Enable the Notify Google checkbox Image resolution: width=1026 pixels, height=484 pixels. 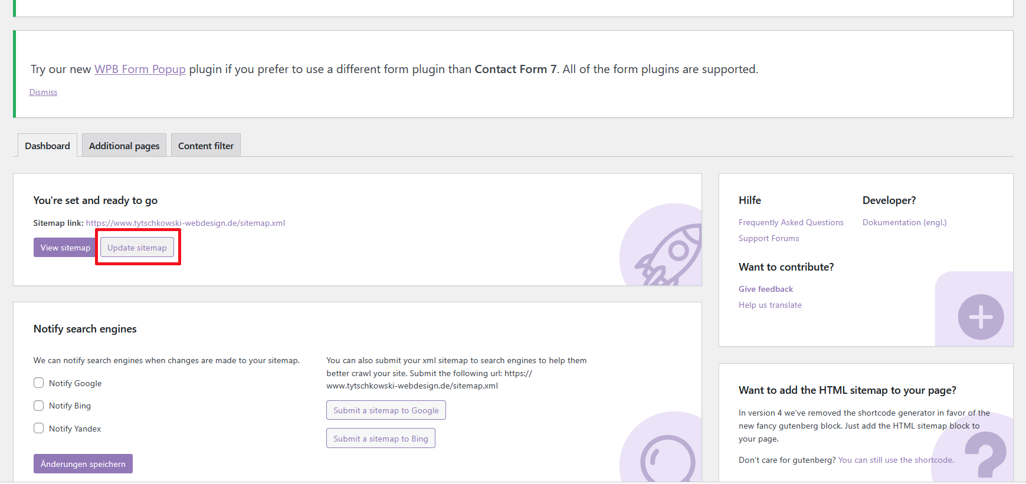point(39,383)
